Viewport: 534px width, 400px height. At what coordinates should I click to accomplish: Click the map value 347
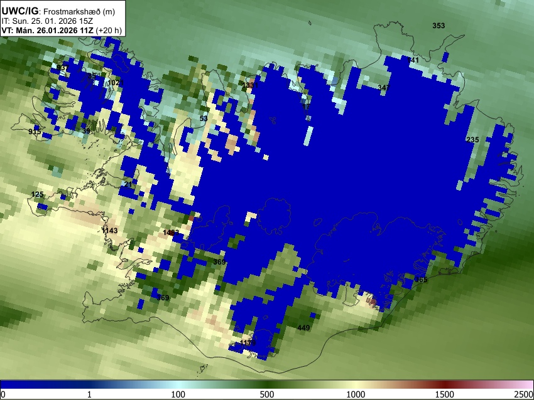pyautogui.click(x=384, y=88)
